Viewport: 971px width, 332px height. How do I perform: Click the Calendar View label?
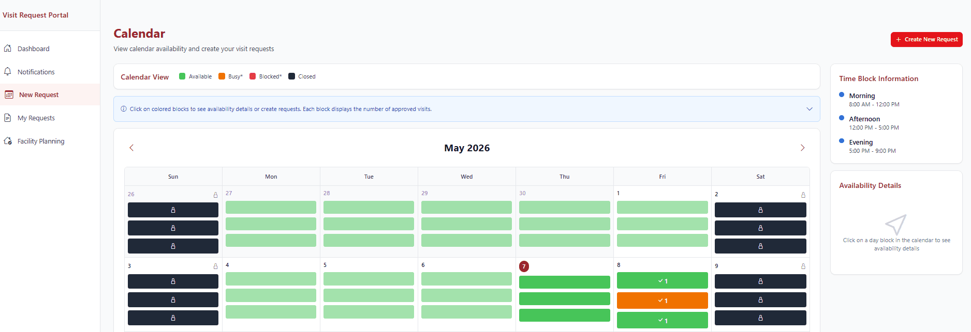144,77
